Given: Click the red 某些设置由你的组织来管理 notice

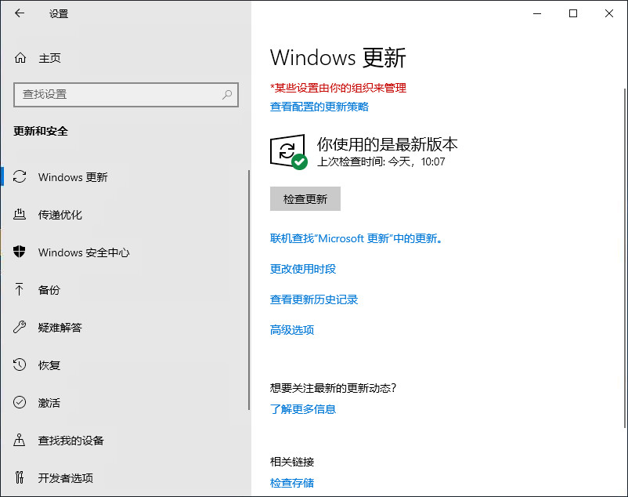Looking at the screenshot, I should click(338, 88).
